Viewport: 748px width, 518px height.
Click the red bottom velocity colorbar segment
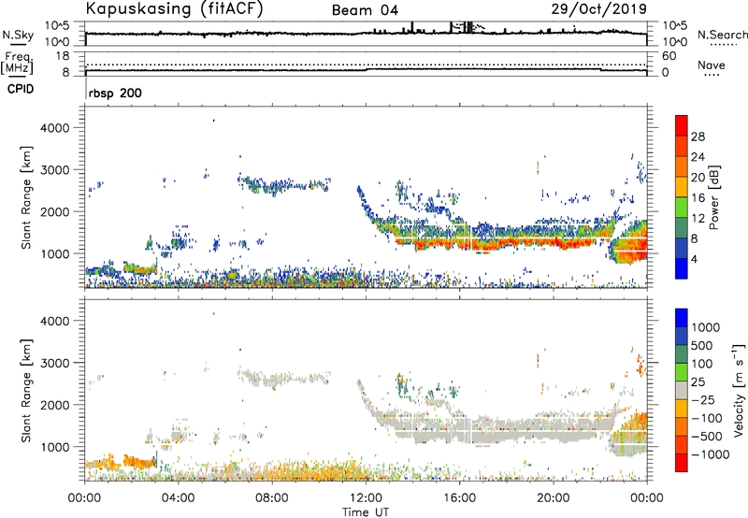click(682, 463)
